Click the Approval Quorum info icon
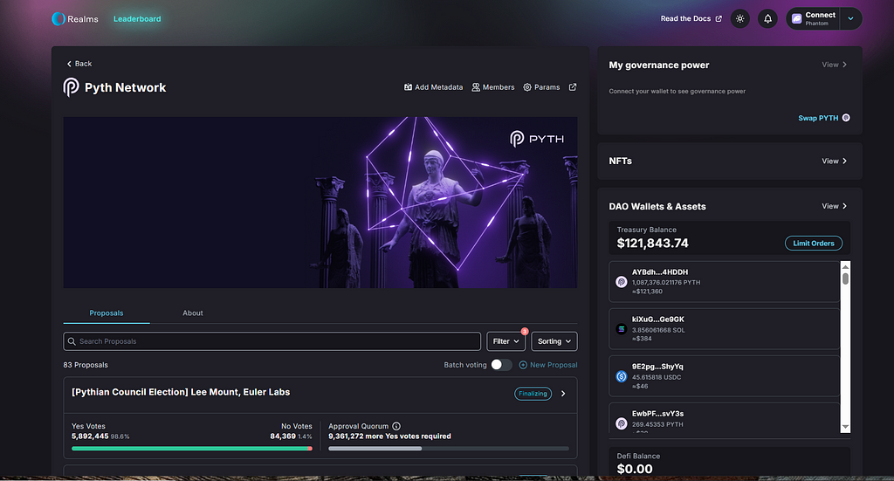This screenshot has width=894, height=481. tap(396, 426)
